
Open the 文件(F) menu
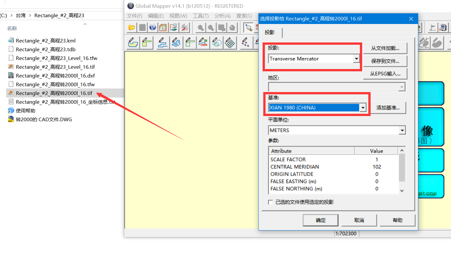tap(135, 16)
